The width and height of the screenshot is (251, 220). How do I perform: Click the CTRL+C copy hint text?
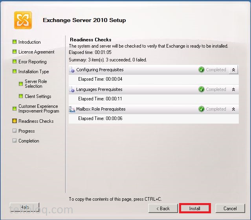coord(115,199)
